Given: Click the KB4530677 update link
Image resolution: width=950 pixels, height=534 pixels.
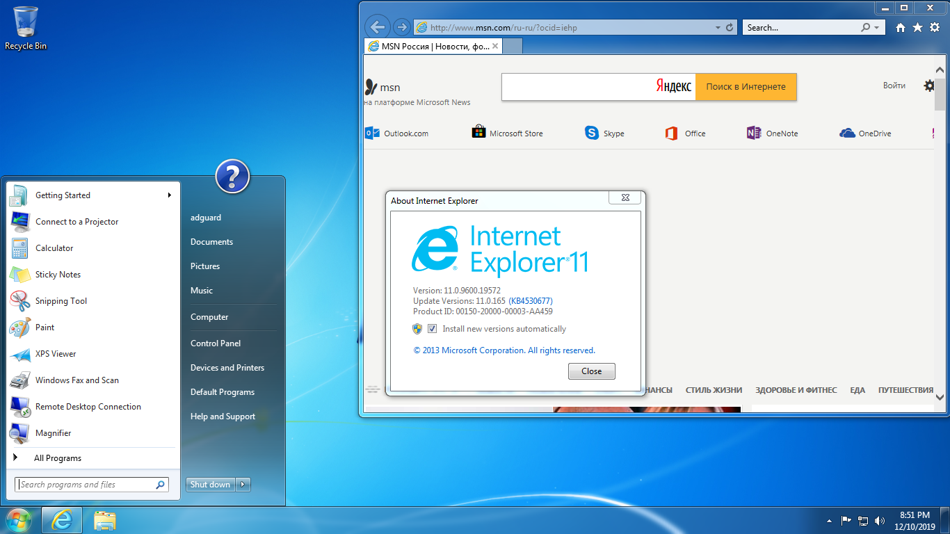Looking at the screenshot, I should [x=531, y=301].
